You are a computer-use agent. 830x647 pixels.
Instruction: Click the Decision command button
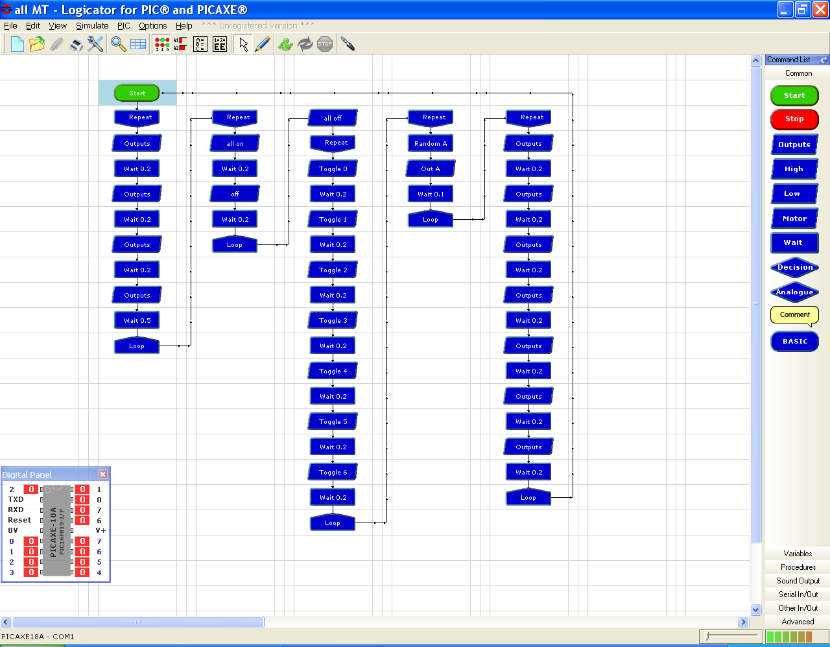794,267
